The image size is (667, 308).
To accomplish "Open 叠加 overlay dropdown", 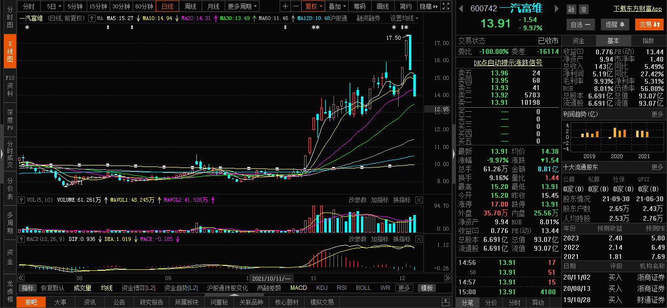I will click(x=337, y=6).
